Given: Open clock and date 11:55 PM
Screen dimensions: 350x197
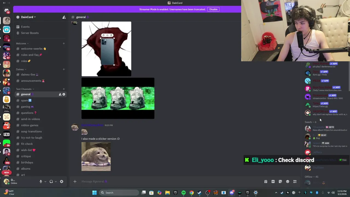Looking at the screenshot, I should point(342,193).
